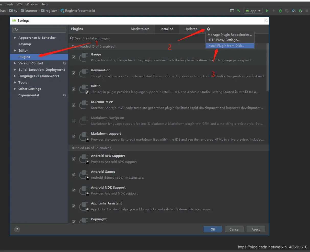Expand the Version Control node arrow
This screenshot has width=310, height=252.
coord(15,63)
